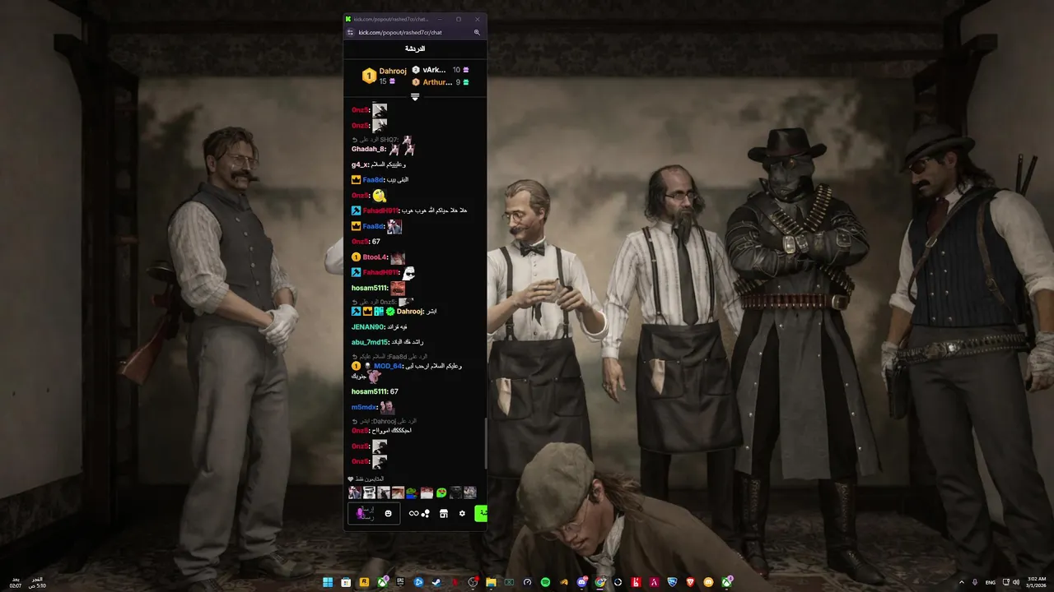Click username abu_7md15 in the chat
The image size is (1054, 592).
coord(370,342)
